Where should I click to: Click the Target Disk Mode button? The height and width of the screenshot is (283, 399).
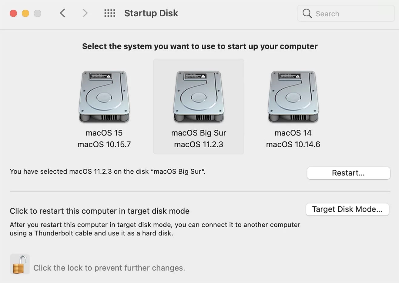pos(347,209)
